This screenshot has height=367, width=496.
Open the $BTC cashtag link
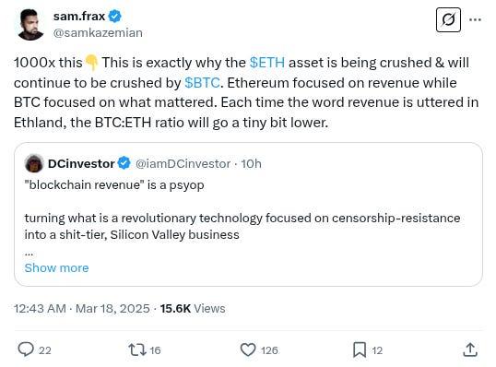pyautogui.click(x=202, y=83)
